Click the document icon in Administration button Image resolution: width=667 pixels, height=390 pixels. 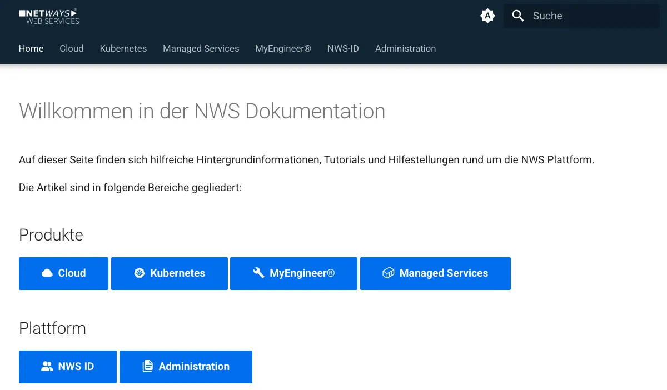tap(147, 366)
